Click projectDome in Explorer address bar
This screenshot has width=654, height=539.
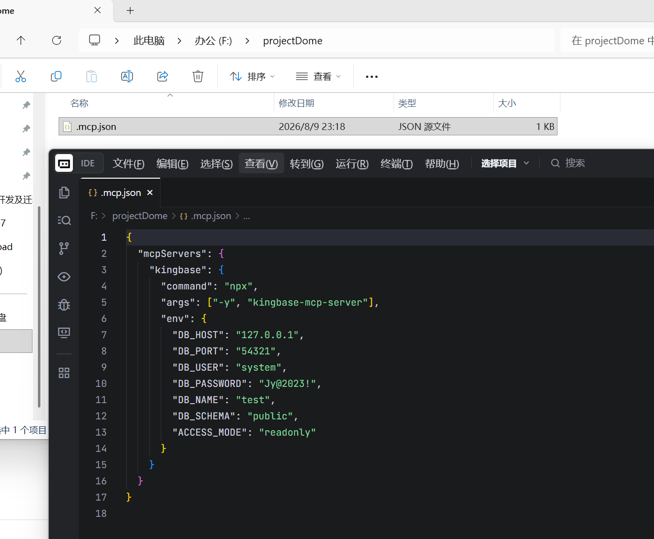pos(293,41)
